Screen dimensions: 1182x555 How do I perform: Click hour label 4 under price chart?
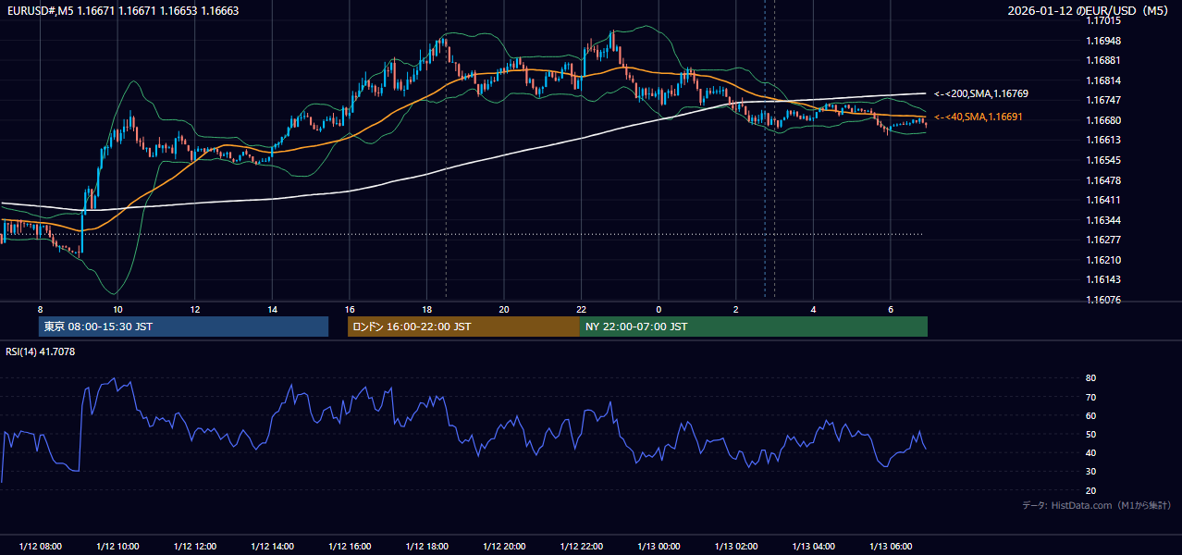[813, 309]
